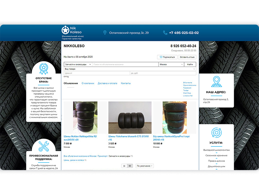Click the 7 000 ₽ price
This screenshot has height=194, width=259.
(x=68, y=144)
